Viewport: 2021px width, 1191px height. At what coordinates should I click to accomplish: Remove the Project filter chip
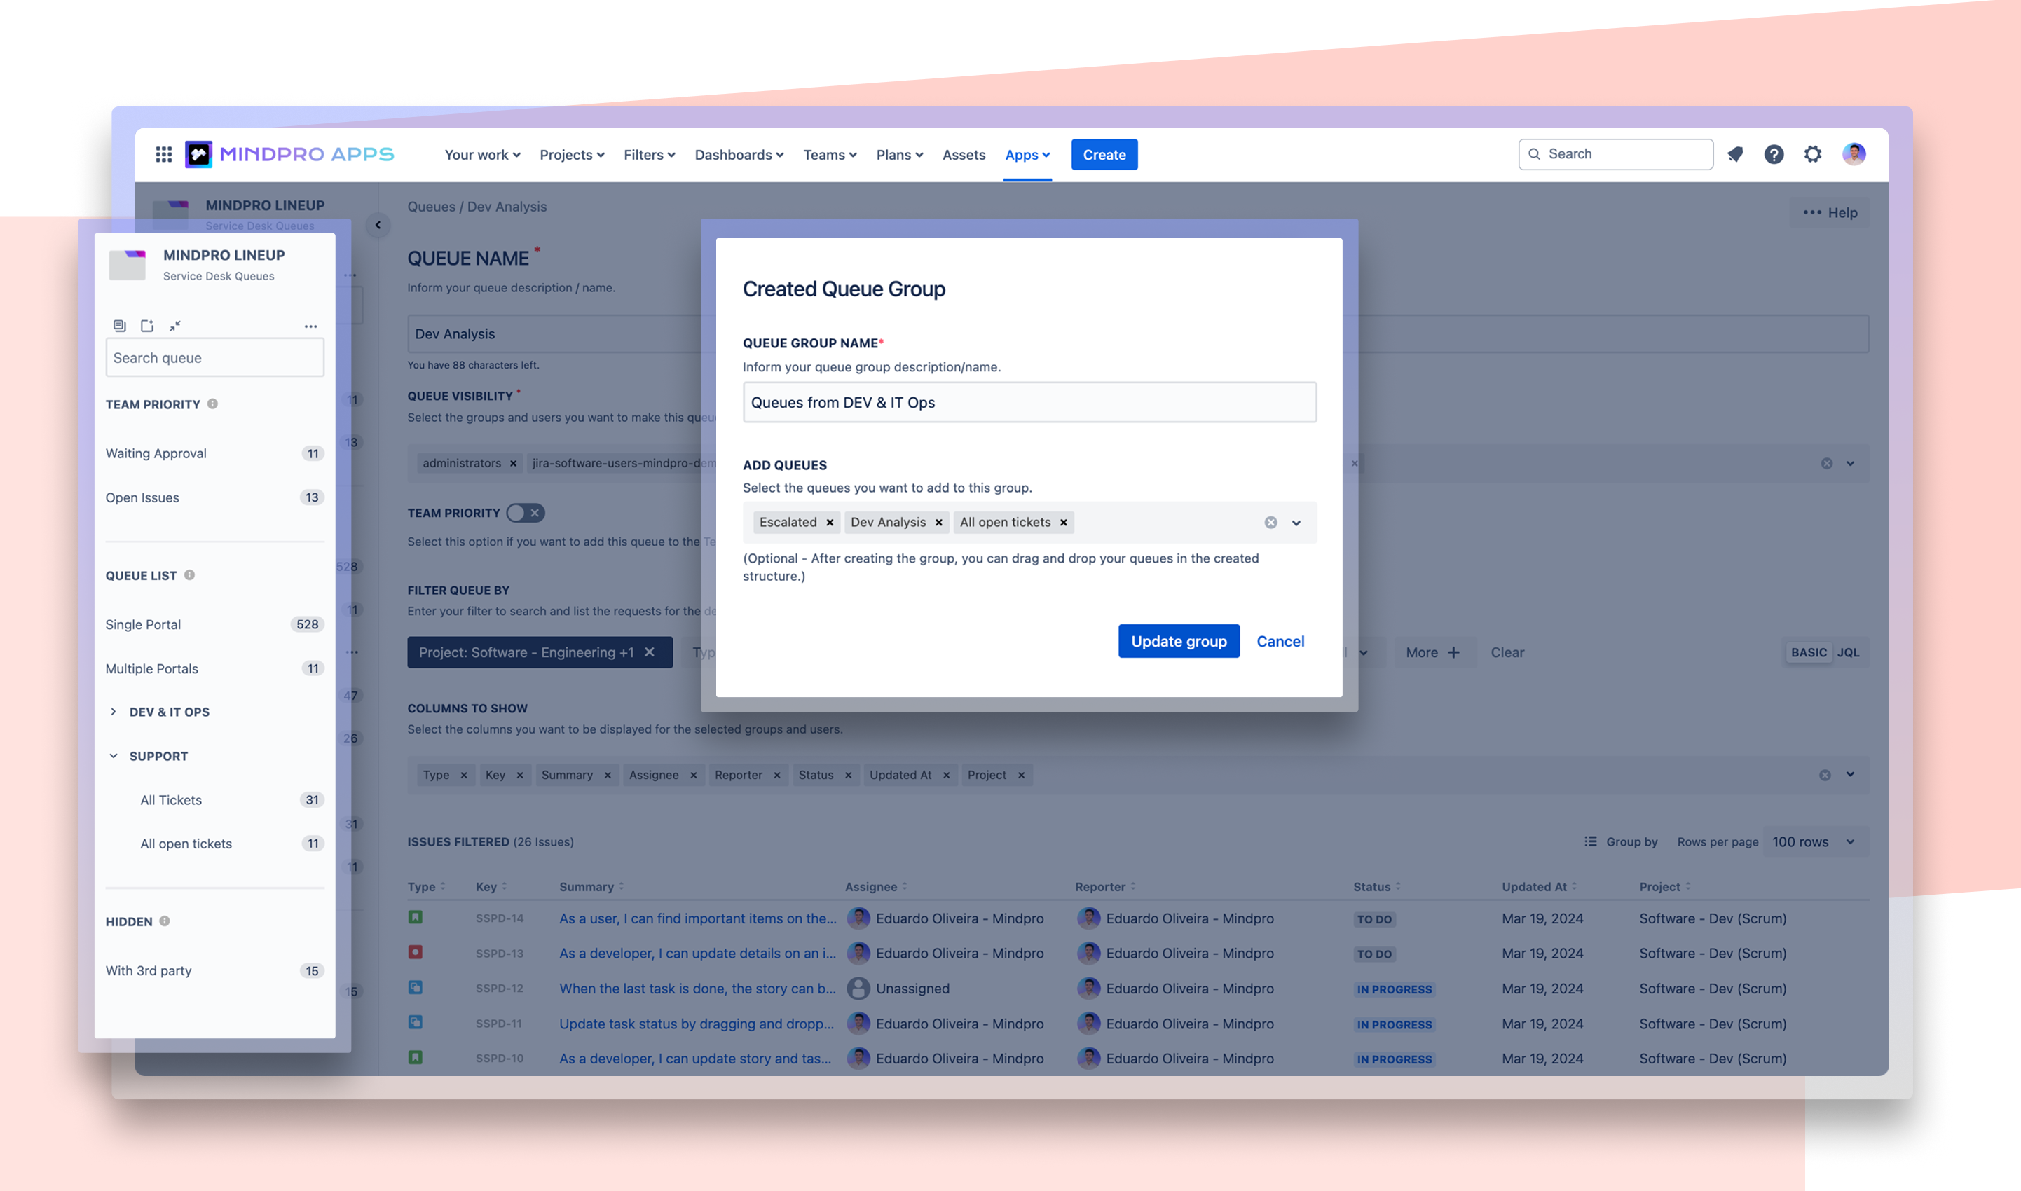650,652
